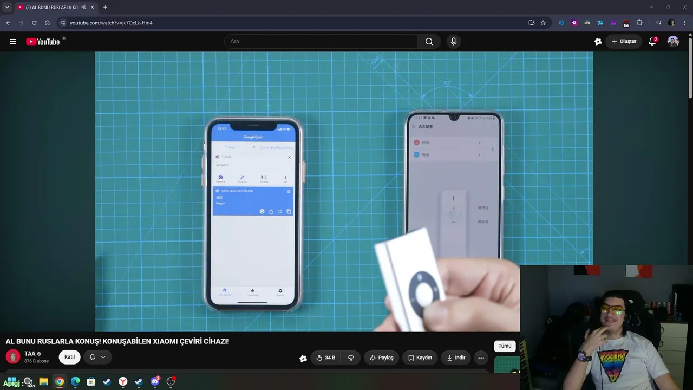Open Discord from the taskbar

[155, 381]
